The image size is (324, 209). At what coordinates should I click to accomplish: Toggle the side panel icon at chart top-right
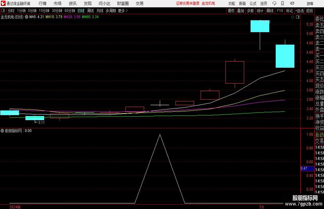point(298,17)
